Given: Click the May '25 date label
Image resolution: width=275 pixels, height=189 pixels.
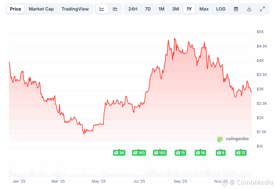Looking at the screenshot, I should coord(99,181).
